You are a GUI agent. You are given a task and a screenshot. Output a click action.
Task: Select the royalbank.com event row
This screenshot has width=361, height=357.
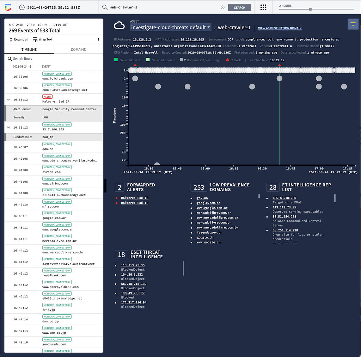pos(54,273)
